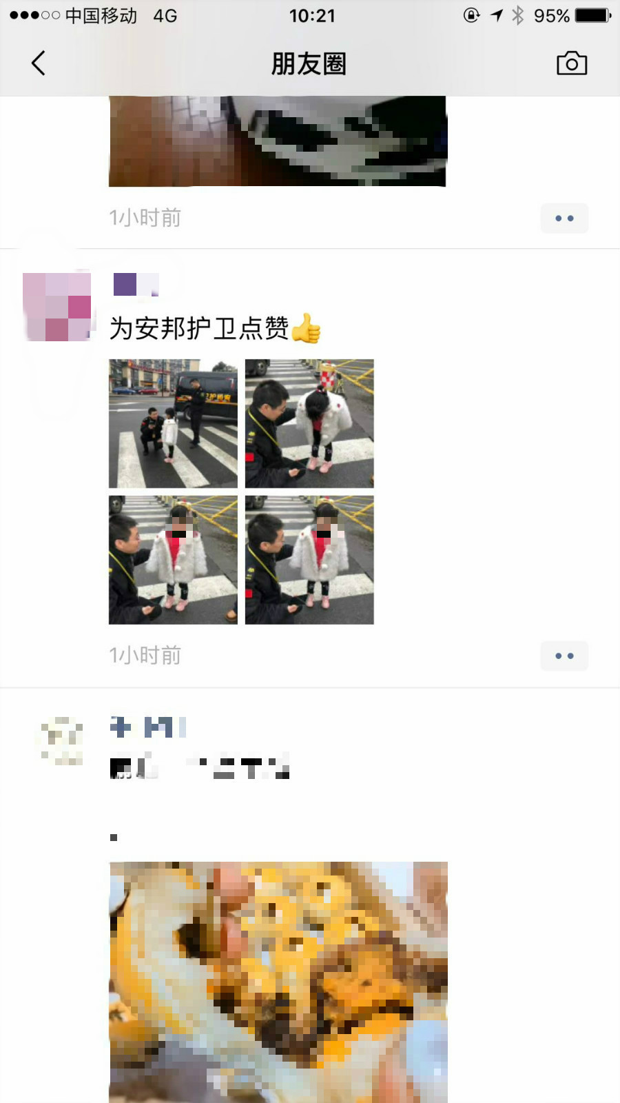Open the large pixelated food photo

point(278,982)
